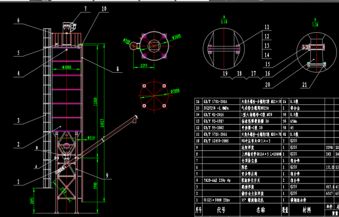Click the 2085 dimension at bottom left

pos(32,201)
